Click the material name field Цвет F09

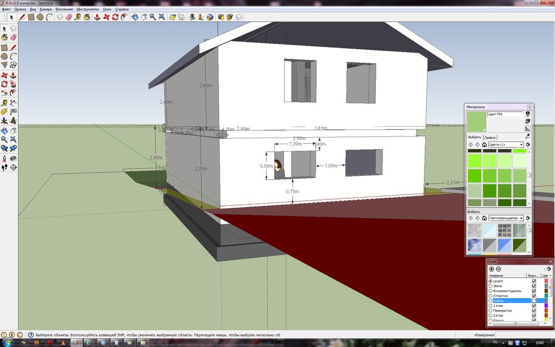pyautogui.click(x=504, y=114)
